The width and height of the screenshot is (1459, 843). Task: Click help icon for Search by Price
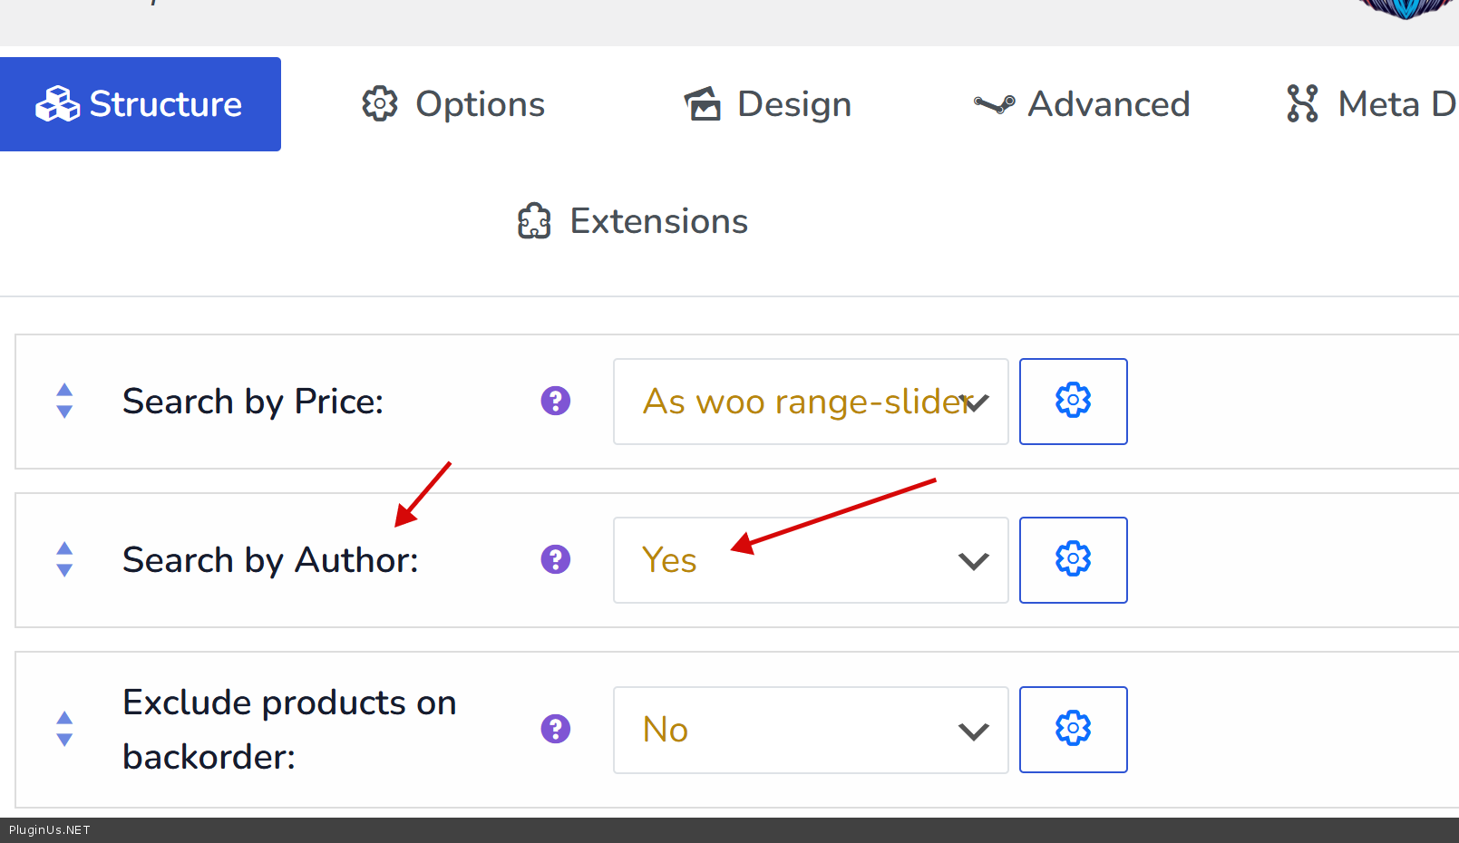pyautogui.click(x=555, y=401)
